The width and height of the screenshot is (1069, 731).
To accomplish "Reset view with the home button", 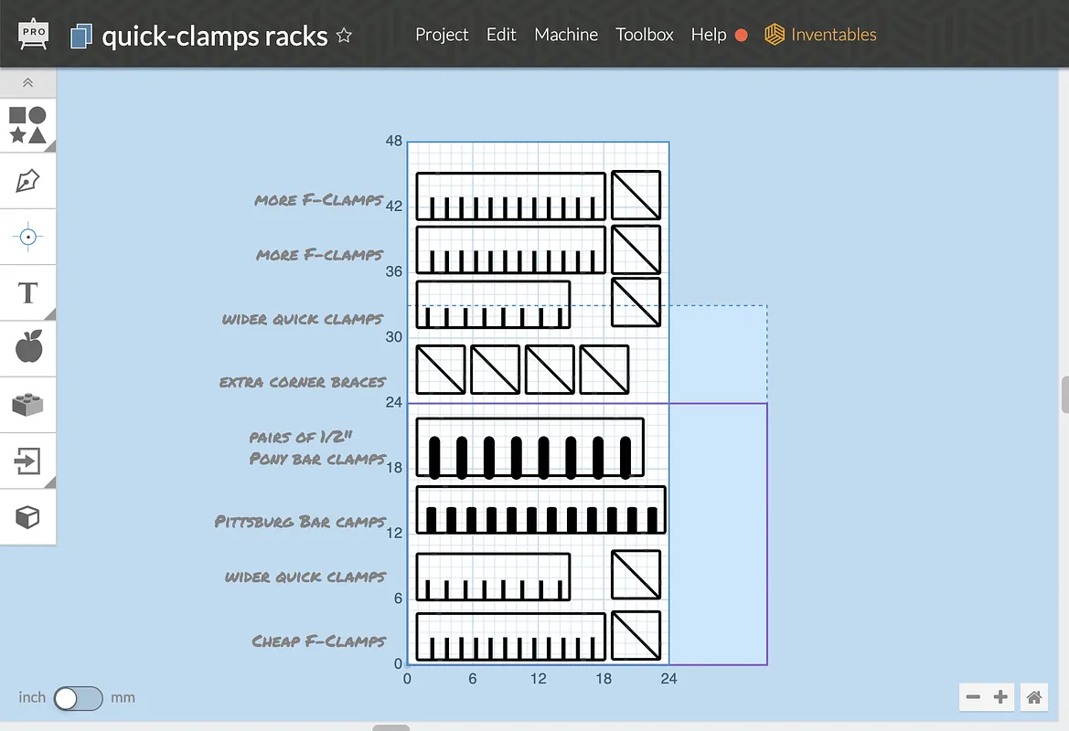I will (1033, 697).
